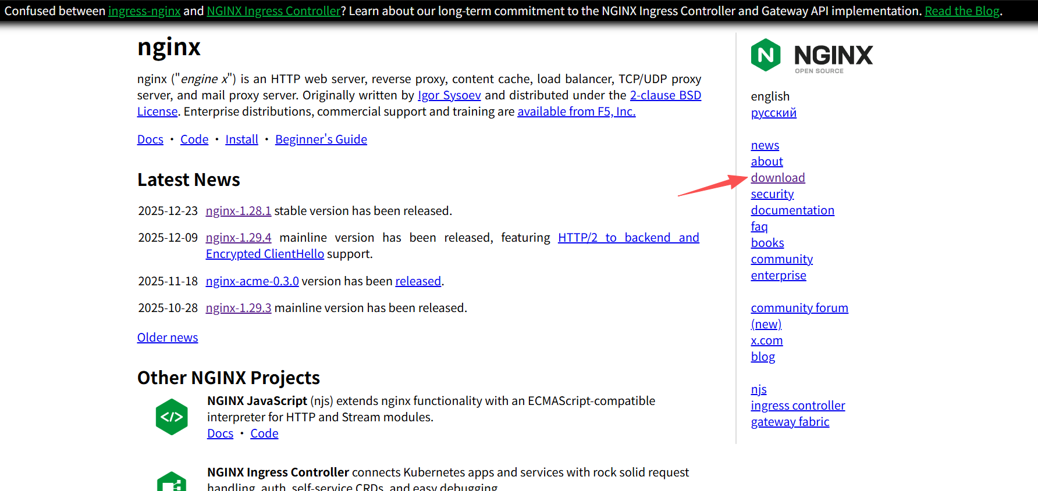This screenshot has height=491, width=1038.
Task: Open the community sidebar link
Action: [782, 259]
